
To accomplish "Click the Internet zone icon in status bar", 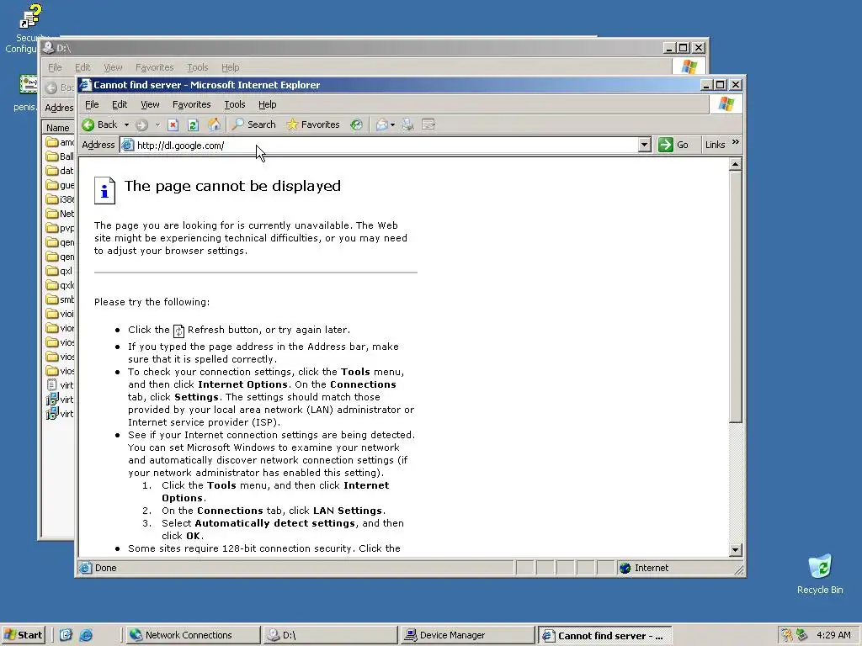I will point(625,568).
